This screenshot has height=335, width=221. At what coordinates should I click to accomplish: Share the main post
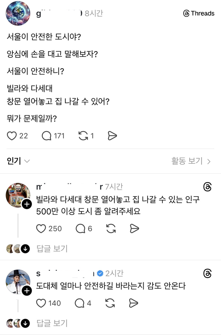click(112, 136)
